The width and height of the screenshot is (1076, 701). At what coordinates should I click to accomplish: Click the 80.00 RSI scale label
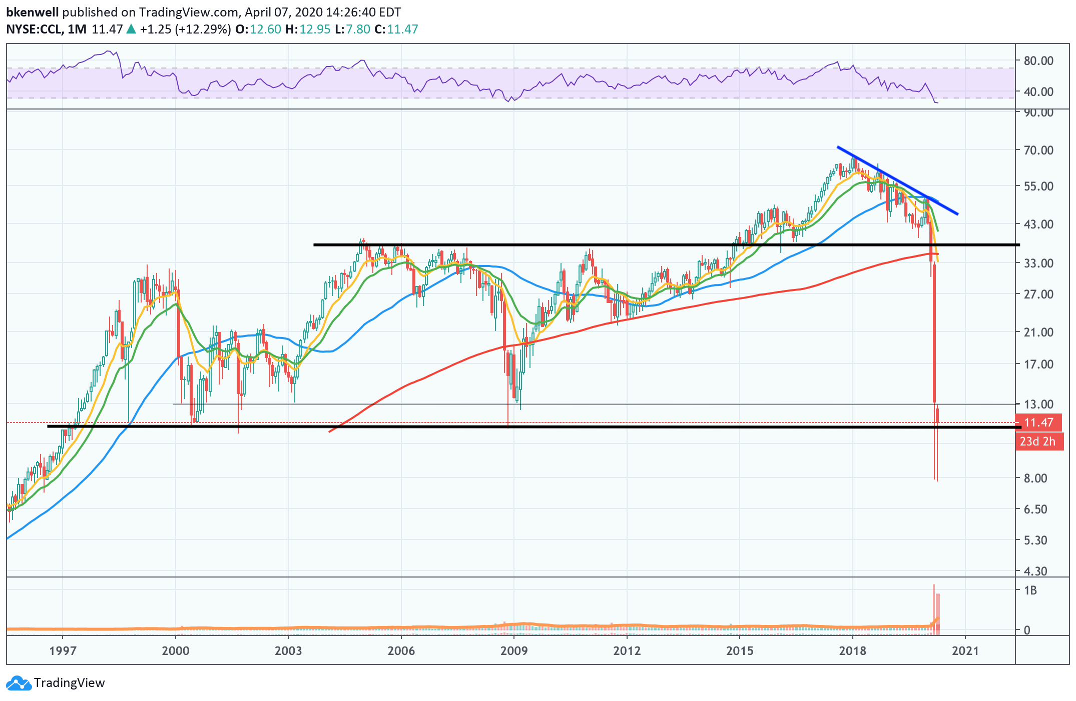pos(1038,60)
